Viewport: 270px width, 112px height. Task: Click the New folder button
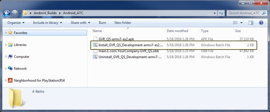point(123,23)
